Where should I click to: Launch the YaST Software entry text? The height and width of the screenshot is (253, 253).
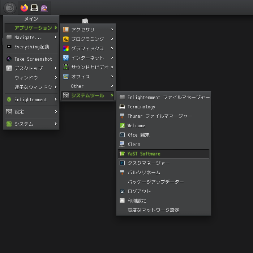point(144,154)
